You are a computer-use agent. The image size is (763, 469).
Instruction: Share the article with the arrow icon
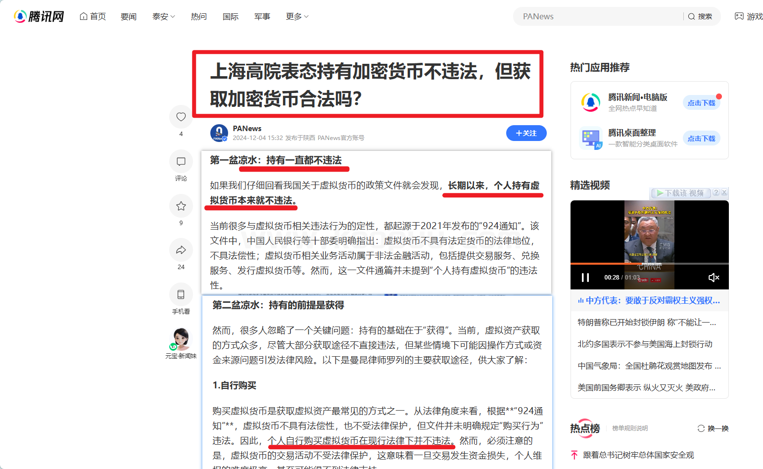click(x=181, y=250)
